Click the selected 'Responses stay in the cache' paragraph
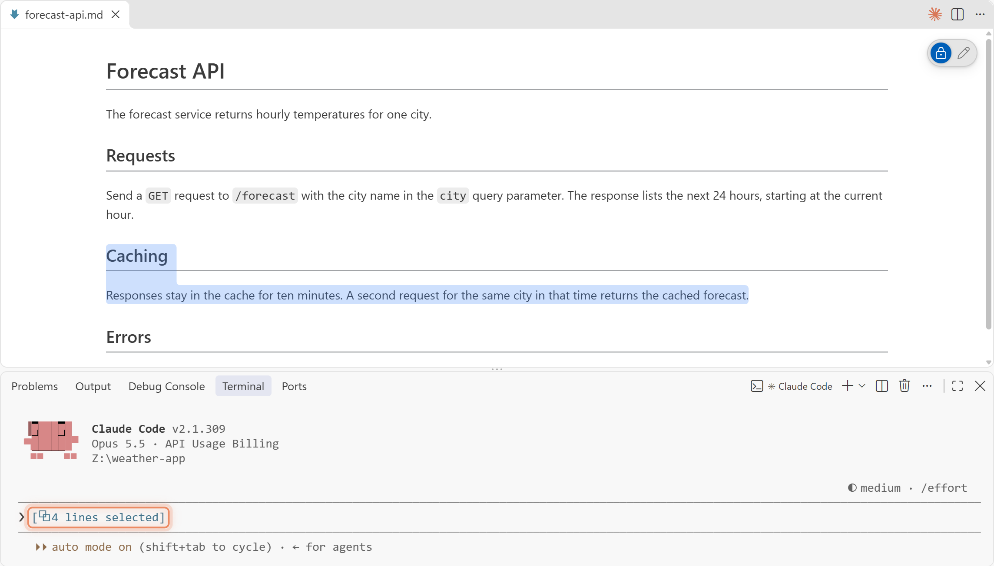994x566 pixels. tap(427, 295)
